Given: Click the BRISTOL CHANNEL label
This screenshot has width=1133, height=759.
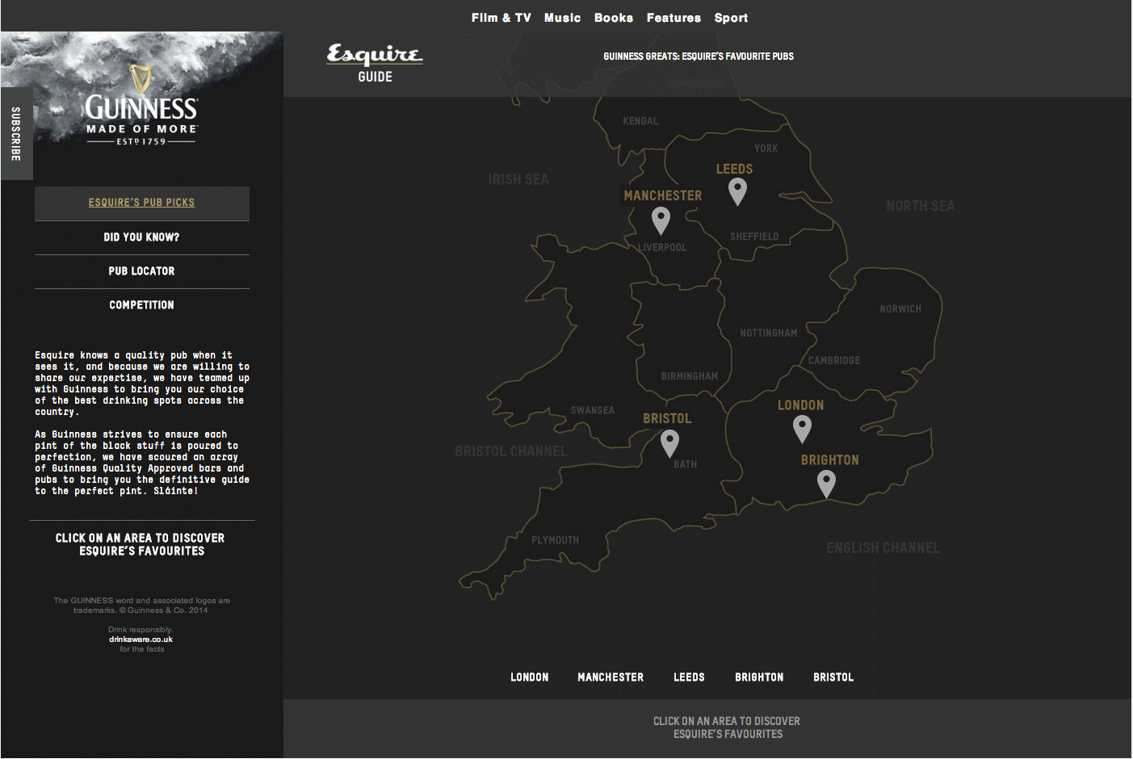Looking at the screenshot, I should (x=511, y=451).
